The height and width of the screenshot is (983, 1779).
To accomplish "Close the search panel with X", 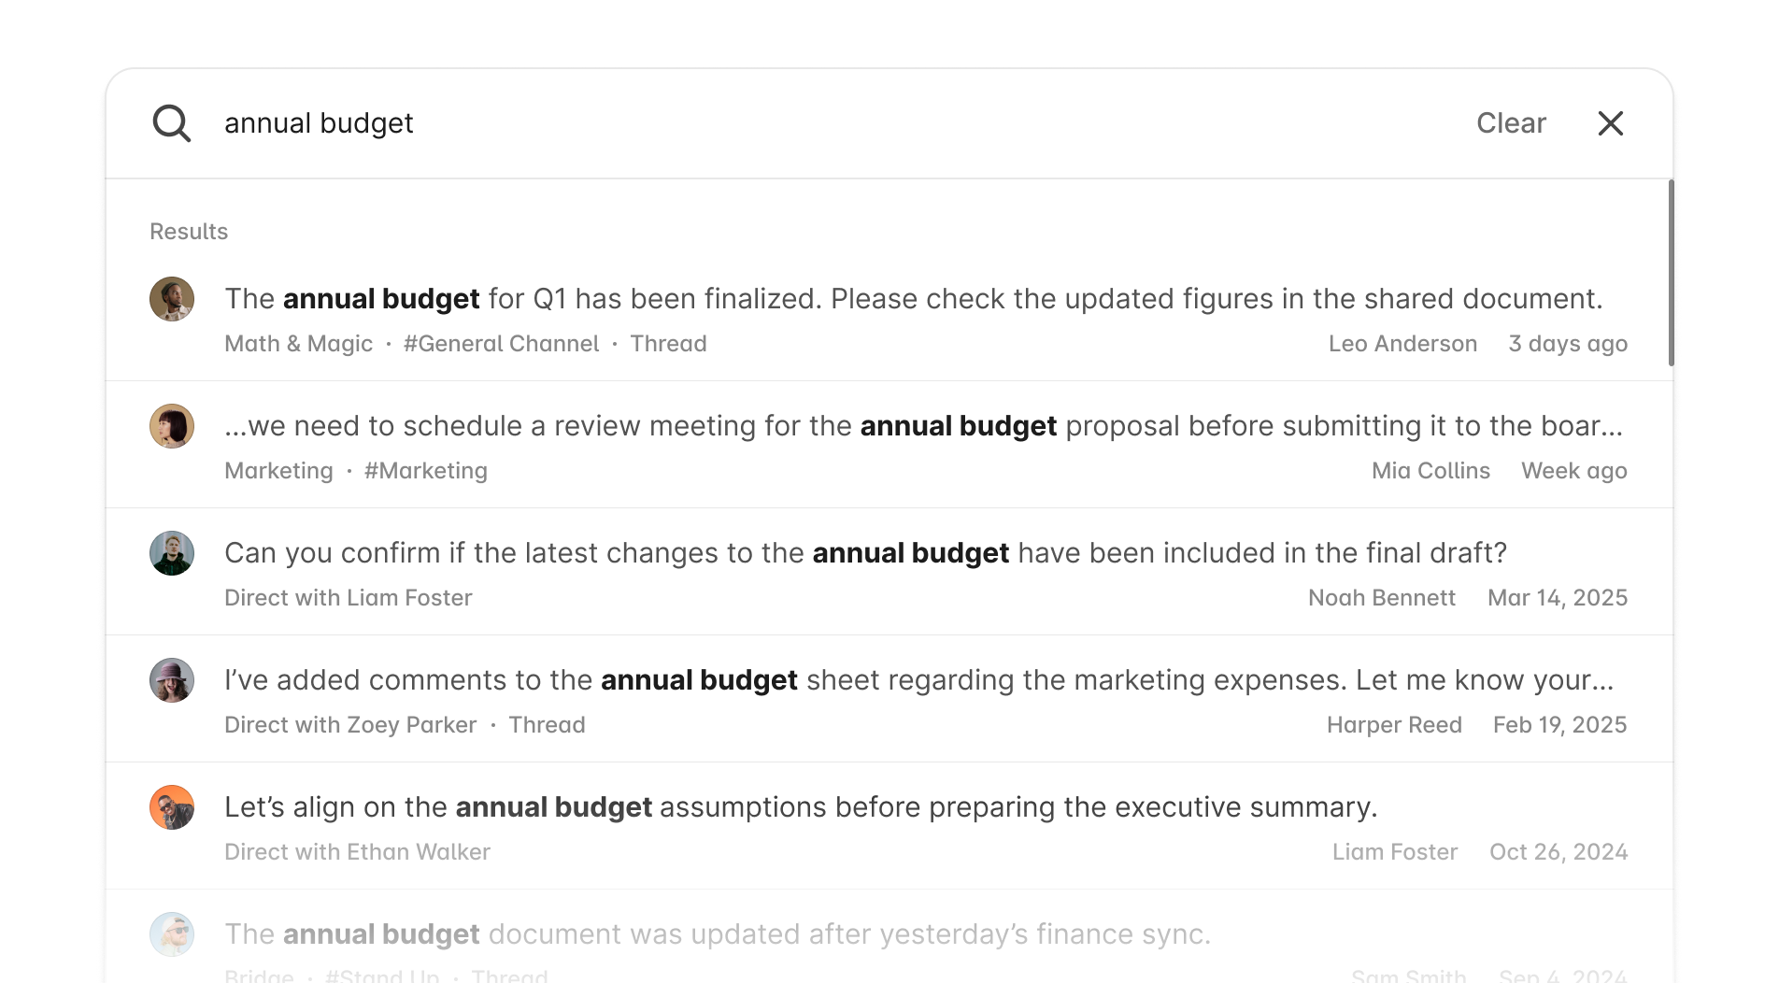I will (1610, 123).
